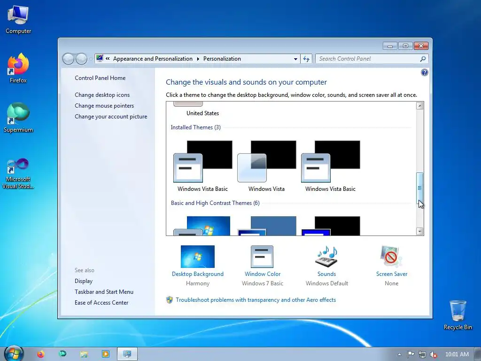Viewport: 481px width, 361px height.
Task: Select the Firefox desktop shortcut
Action: (18, 68)
